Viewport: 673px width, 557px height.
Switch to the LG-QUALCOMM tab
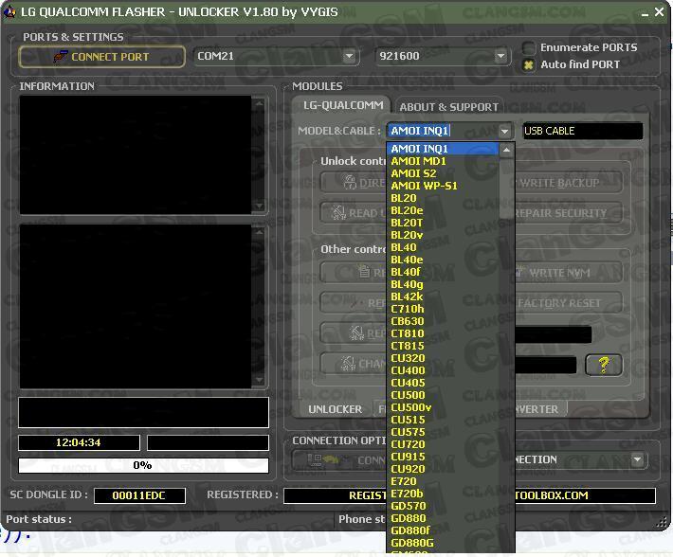coord(343,105)
